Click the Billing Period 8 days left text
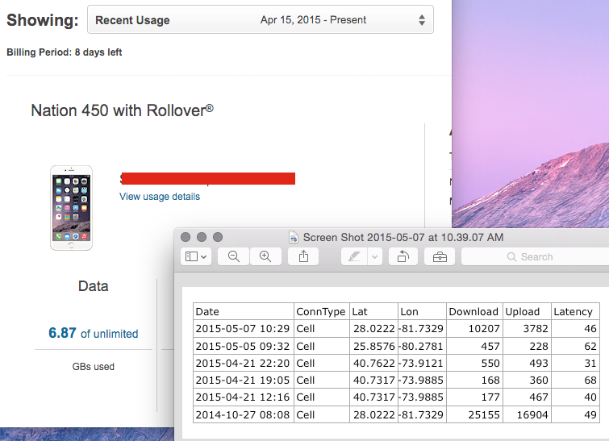 [65, 52]
